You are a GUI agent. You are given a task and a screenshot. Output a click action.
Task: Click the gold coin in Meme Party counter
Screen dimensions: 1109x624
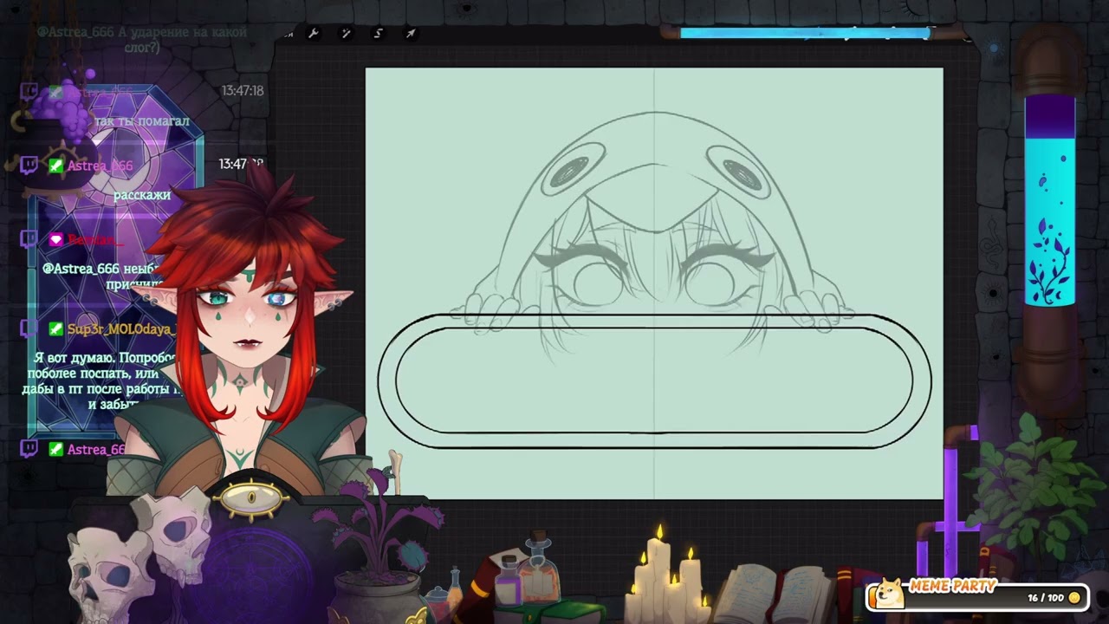tap(1074, 598)
